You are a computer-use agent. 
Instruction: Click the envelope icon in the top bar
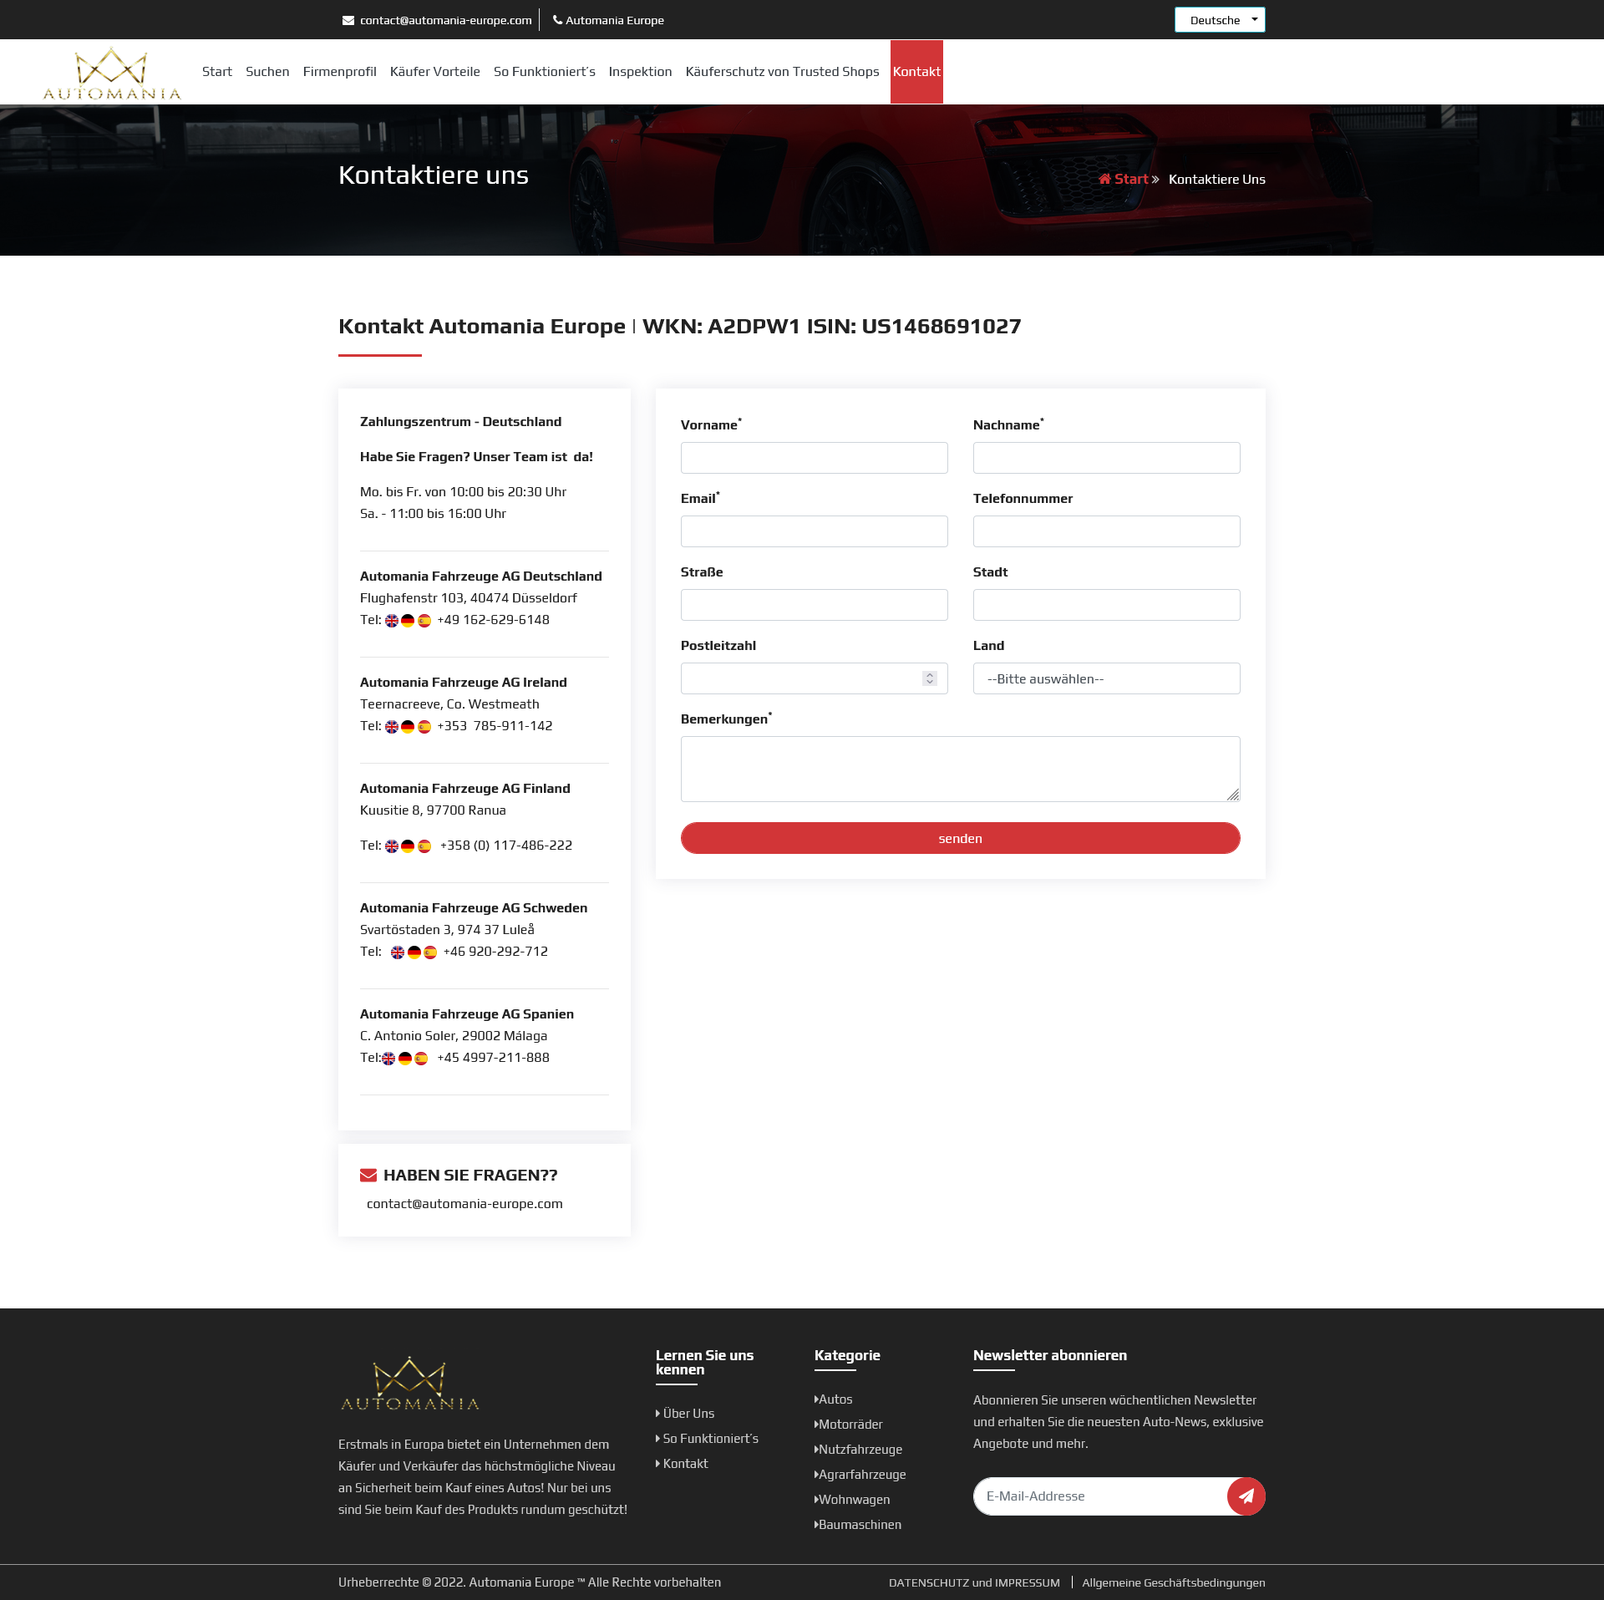click(348, 20)
